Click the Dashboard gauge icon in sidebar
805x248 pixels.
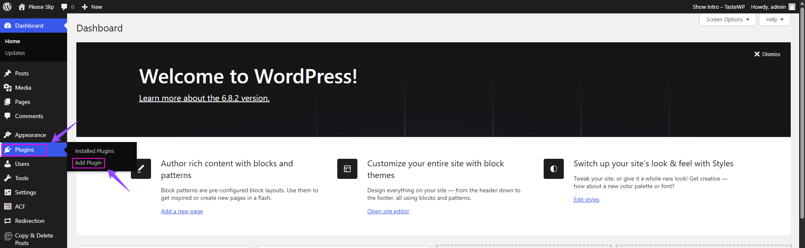point(8,26)
